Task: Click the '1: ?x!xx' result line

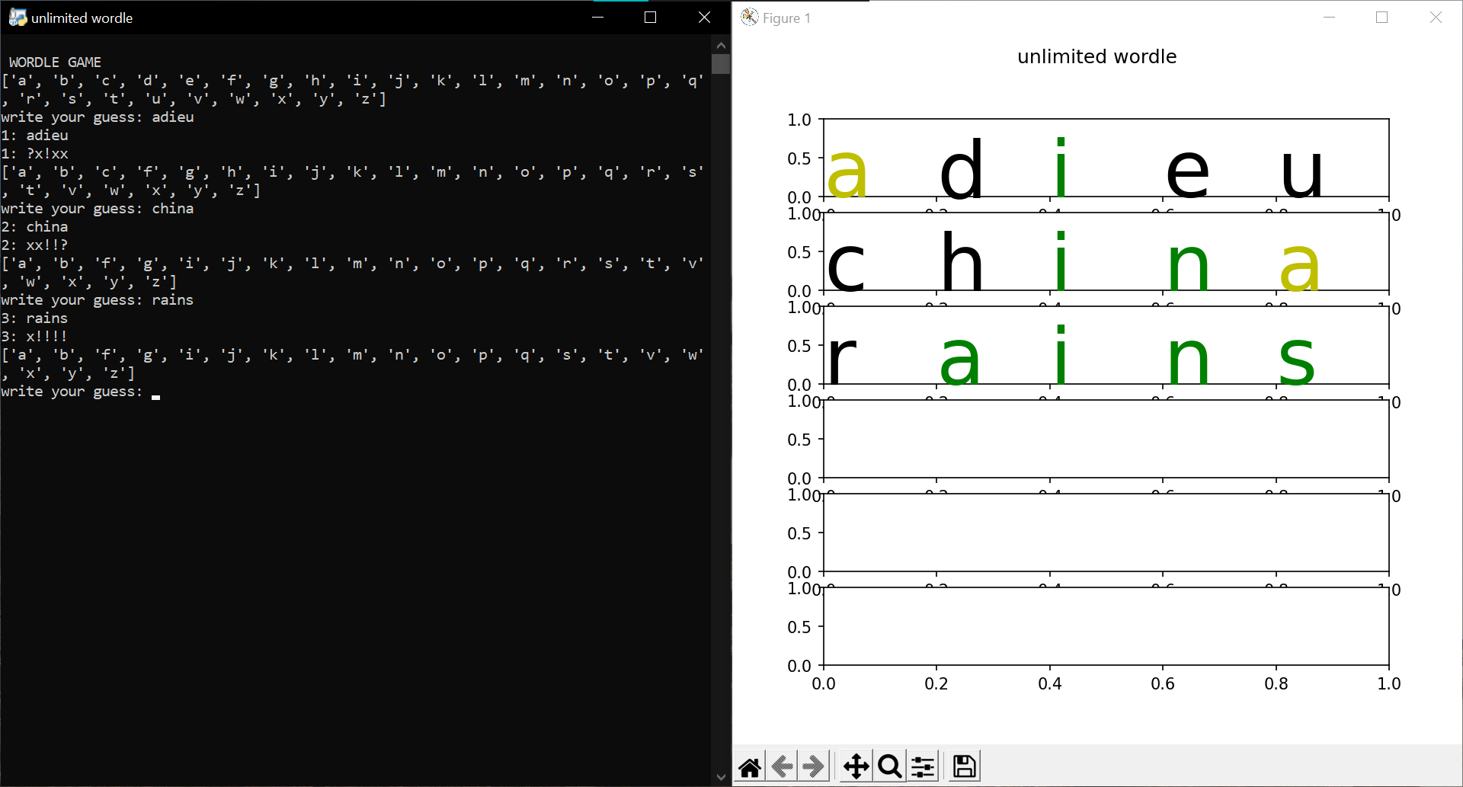Action: click(x=34, y=154)
